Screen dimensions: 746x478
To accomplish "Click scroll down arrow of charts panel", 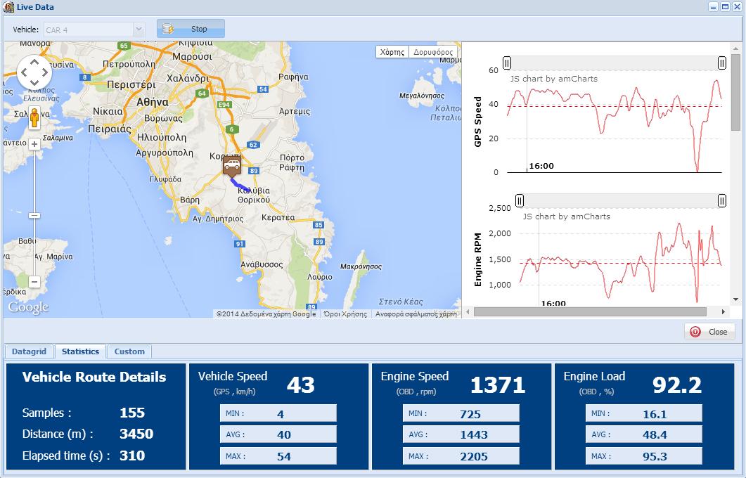I will click(x=735, y=299).
